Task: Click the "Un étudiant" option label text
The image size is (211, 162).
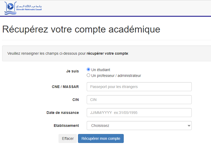Action: point(101,70)
